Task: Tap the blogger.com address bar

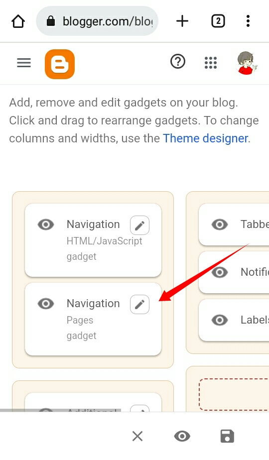Action: (97, 21)
